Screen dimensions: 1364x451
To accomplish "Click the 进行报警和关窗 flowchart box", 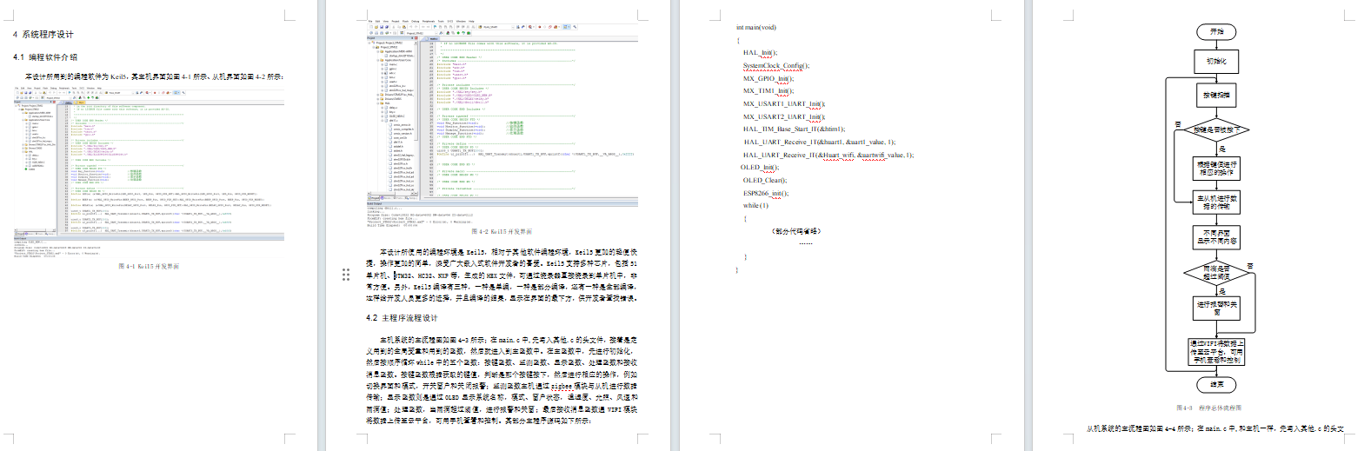I will point(1216,308).
